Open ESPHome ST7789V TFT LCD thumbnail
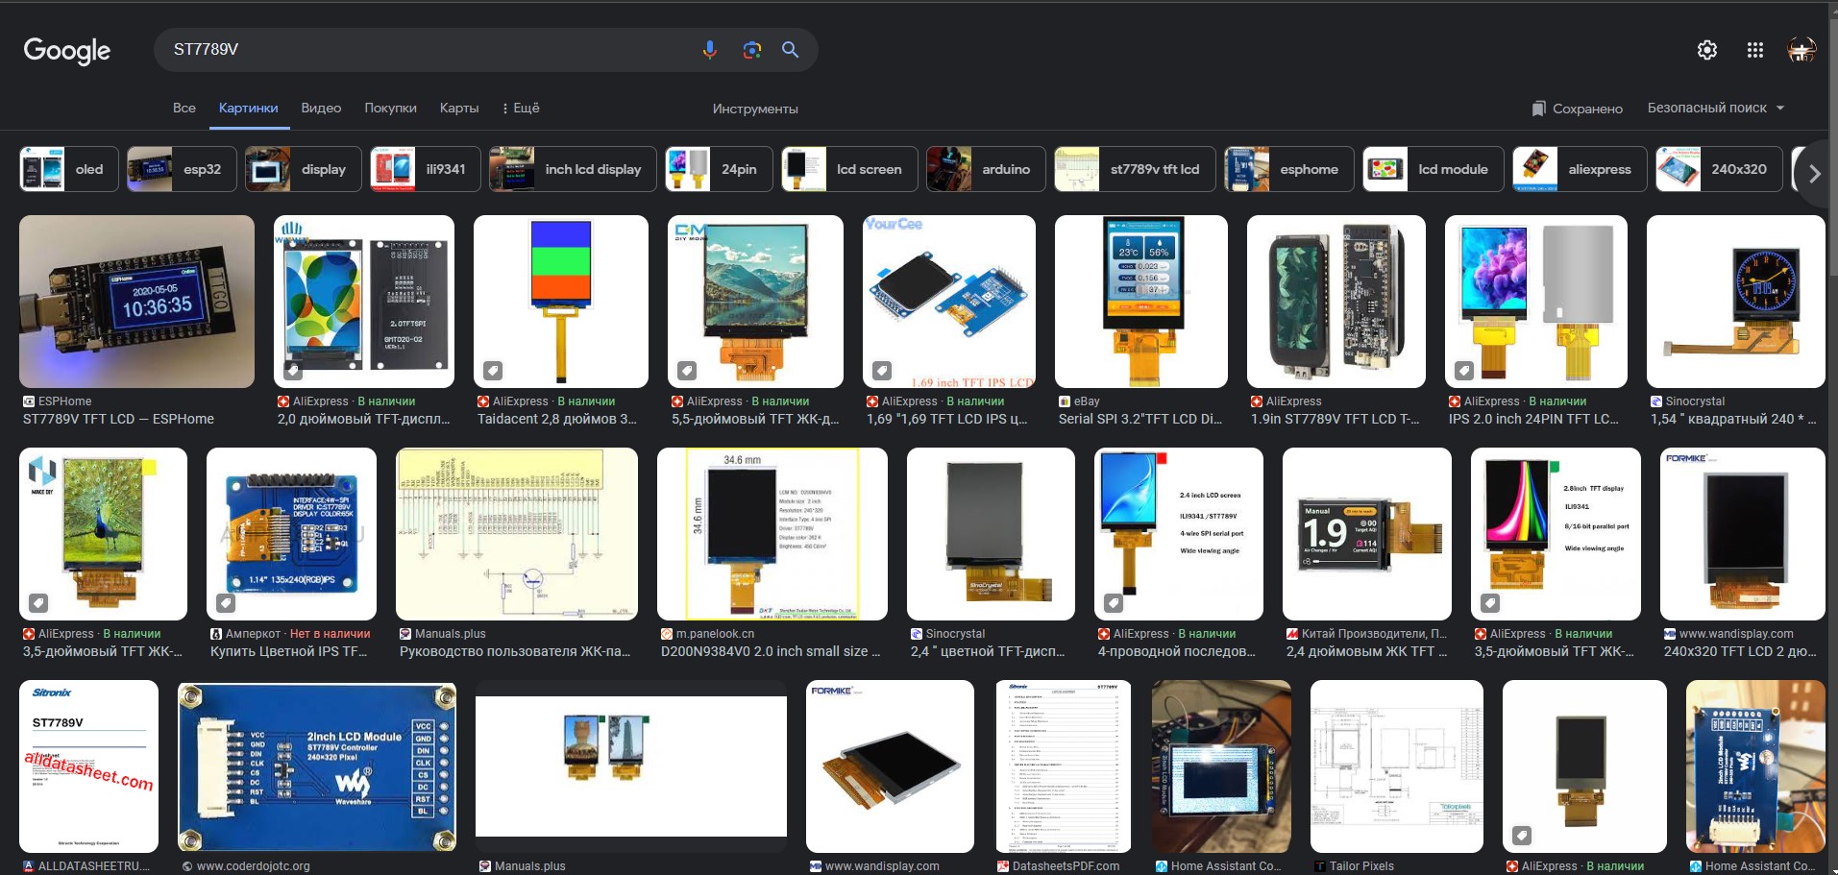 coord(136,302)
